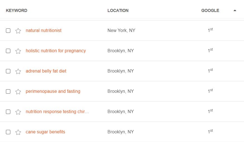Open 'perimenopause and fasting' keyword details

click(53, 91)
